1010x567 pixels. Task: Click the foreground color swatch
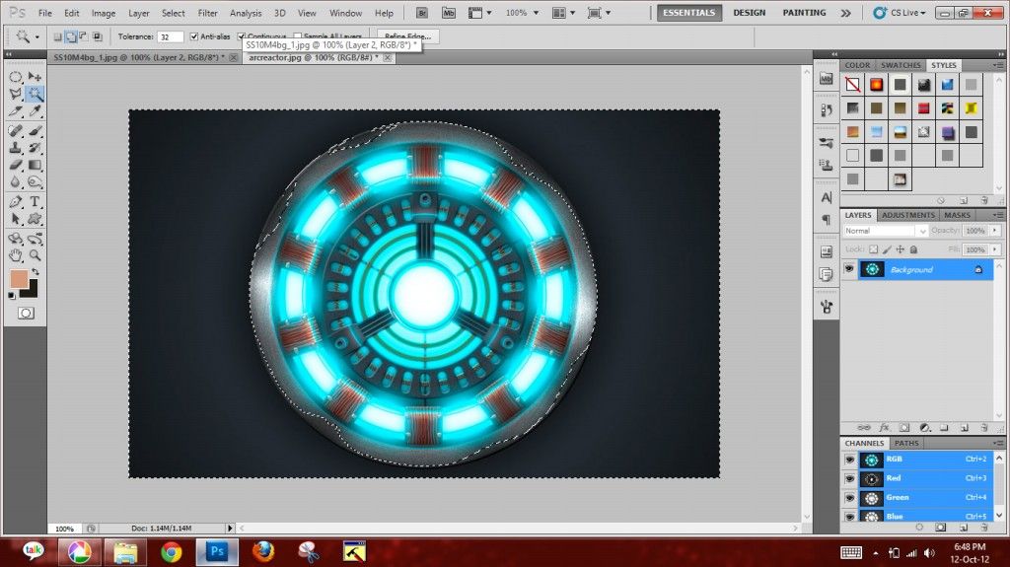pyautogui.click(x=19, y=279)
